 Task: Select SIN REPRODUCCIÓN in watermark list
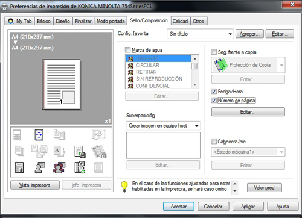click(158, 79)
